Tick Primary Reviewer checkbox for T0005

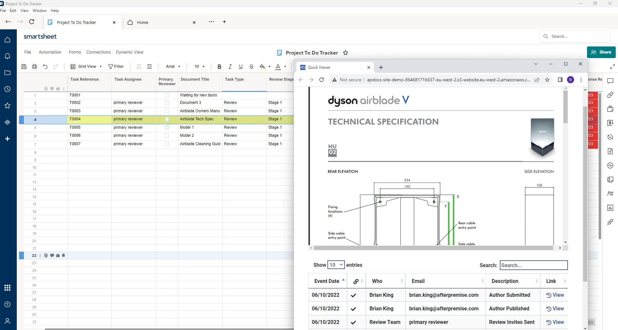[167, 127]
